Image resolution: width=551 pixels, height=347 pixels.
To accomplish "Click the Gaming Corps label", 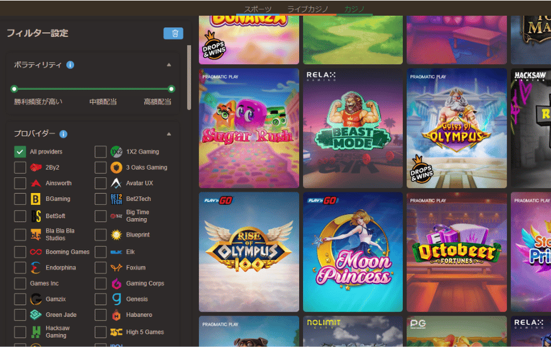I will pyautogui.click(x=145, y=284).
